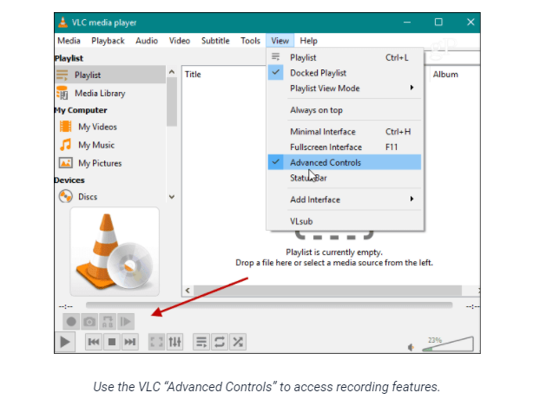Click the sidebar scroll up arrow

pos(172,72)
